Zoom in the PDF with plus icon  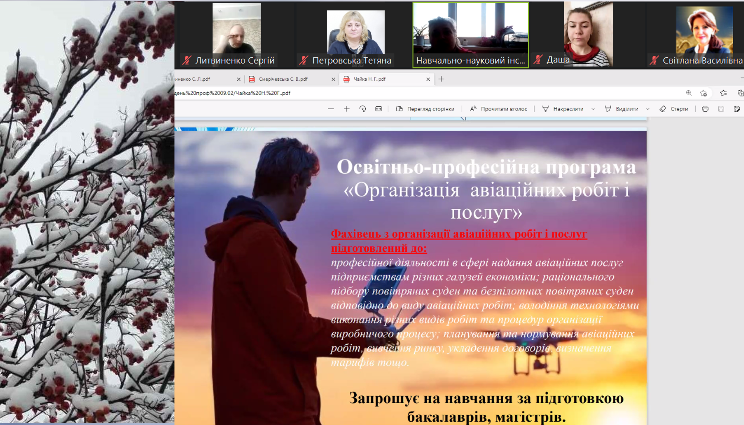click(347, 109)
